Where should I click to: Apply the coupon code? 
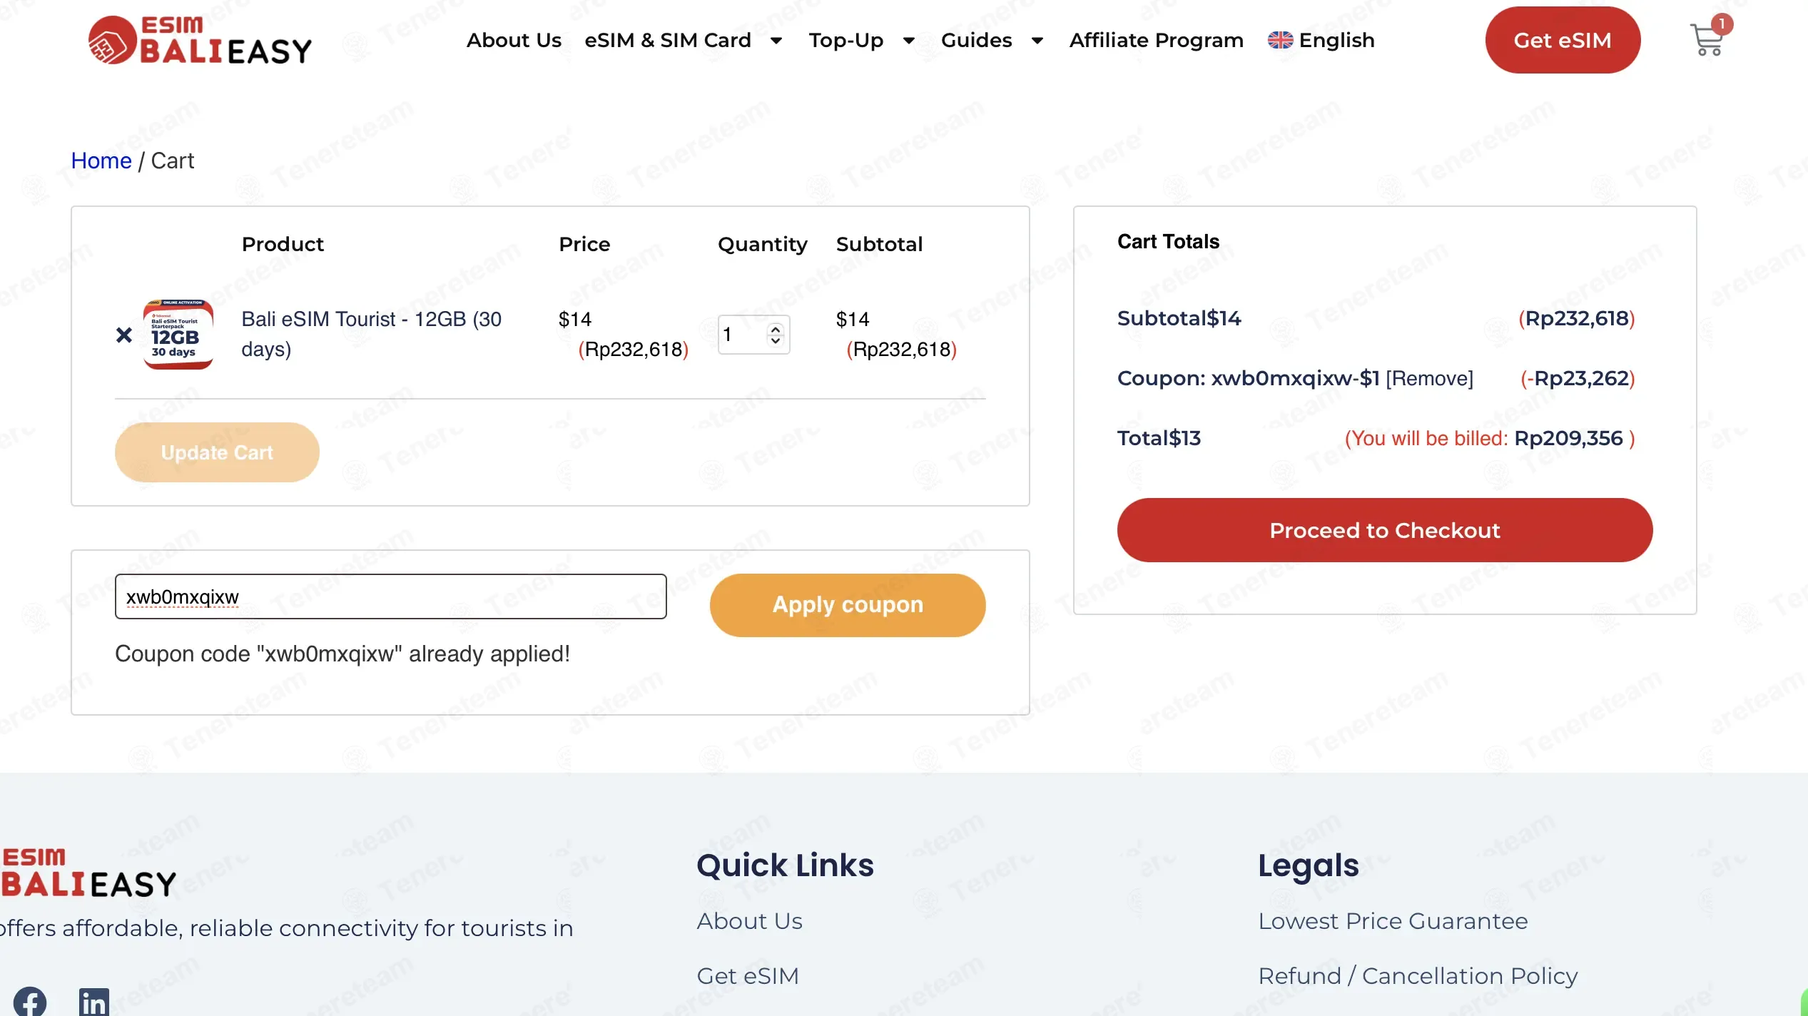click(848, 605)
